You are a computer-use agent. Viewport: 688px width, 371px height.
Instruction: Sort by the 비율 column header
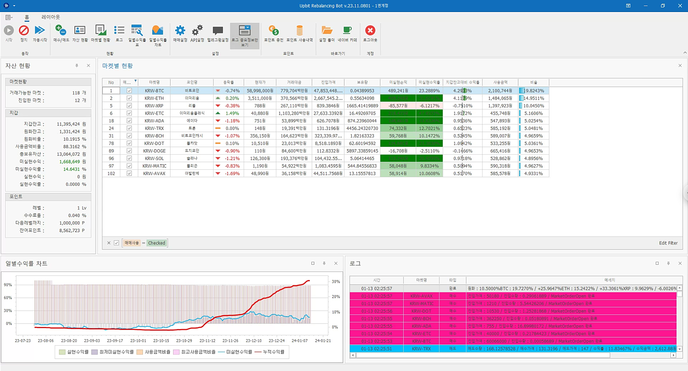pos(534,82)
